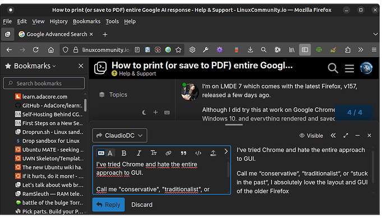Viewport: 387px width, 218px height.
Task: Minimize the composer panel
Action: click(357, 136)
